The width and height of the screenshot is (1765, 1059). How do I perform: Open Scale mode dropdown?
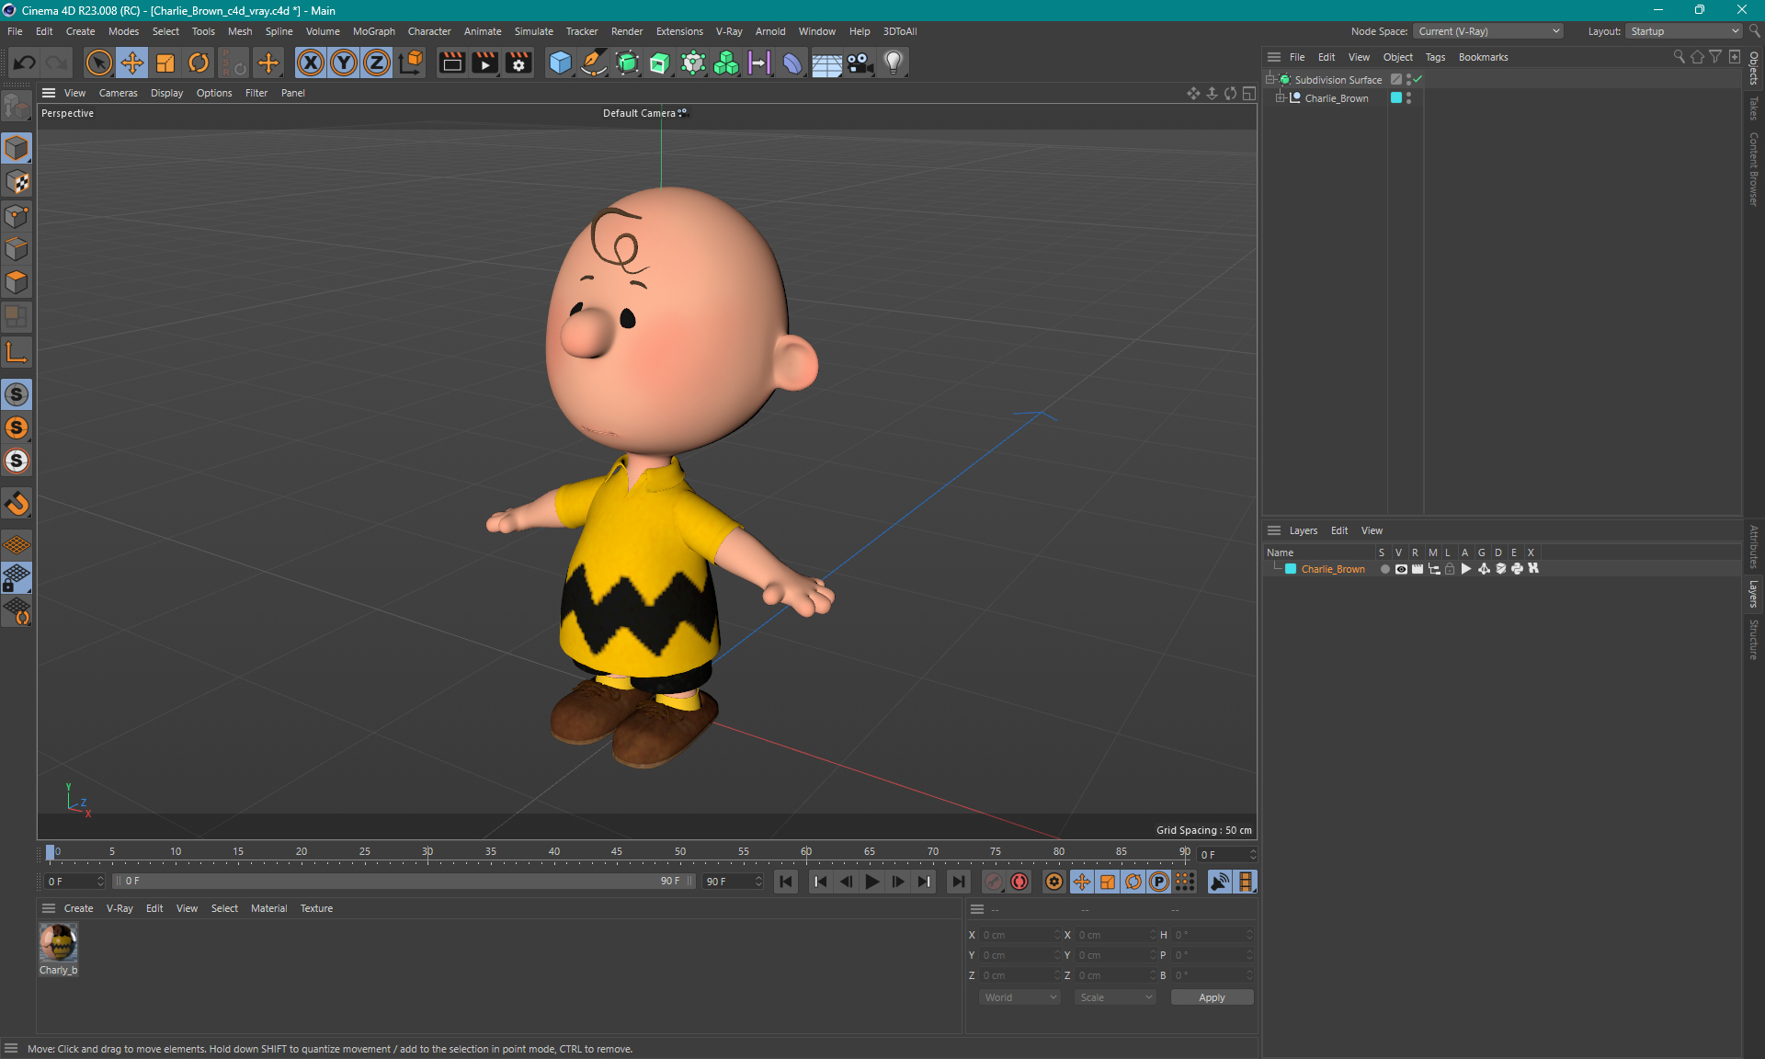click(x=1115, y=997)
